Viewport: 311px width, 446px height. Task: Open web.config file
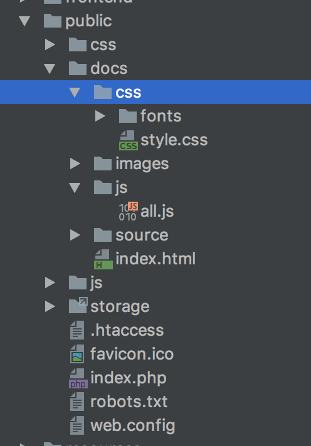point(133,426)
